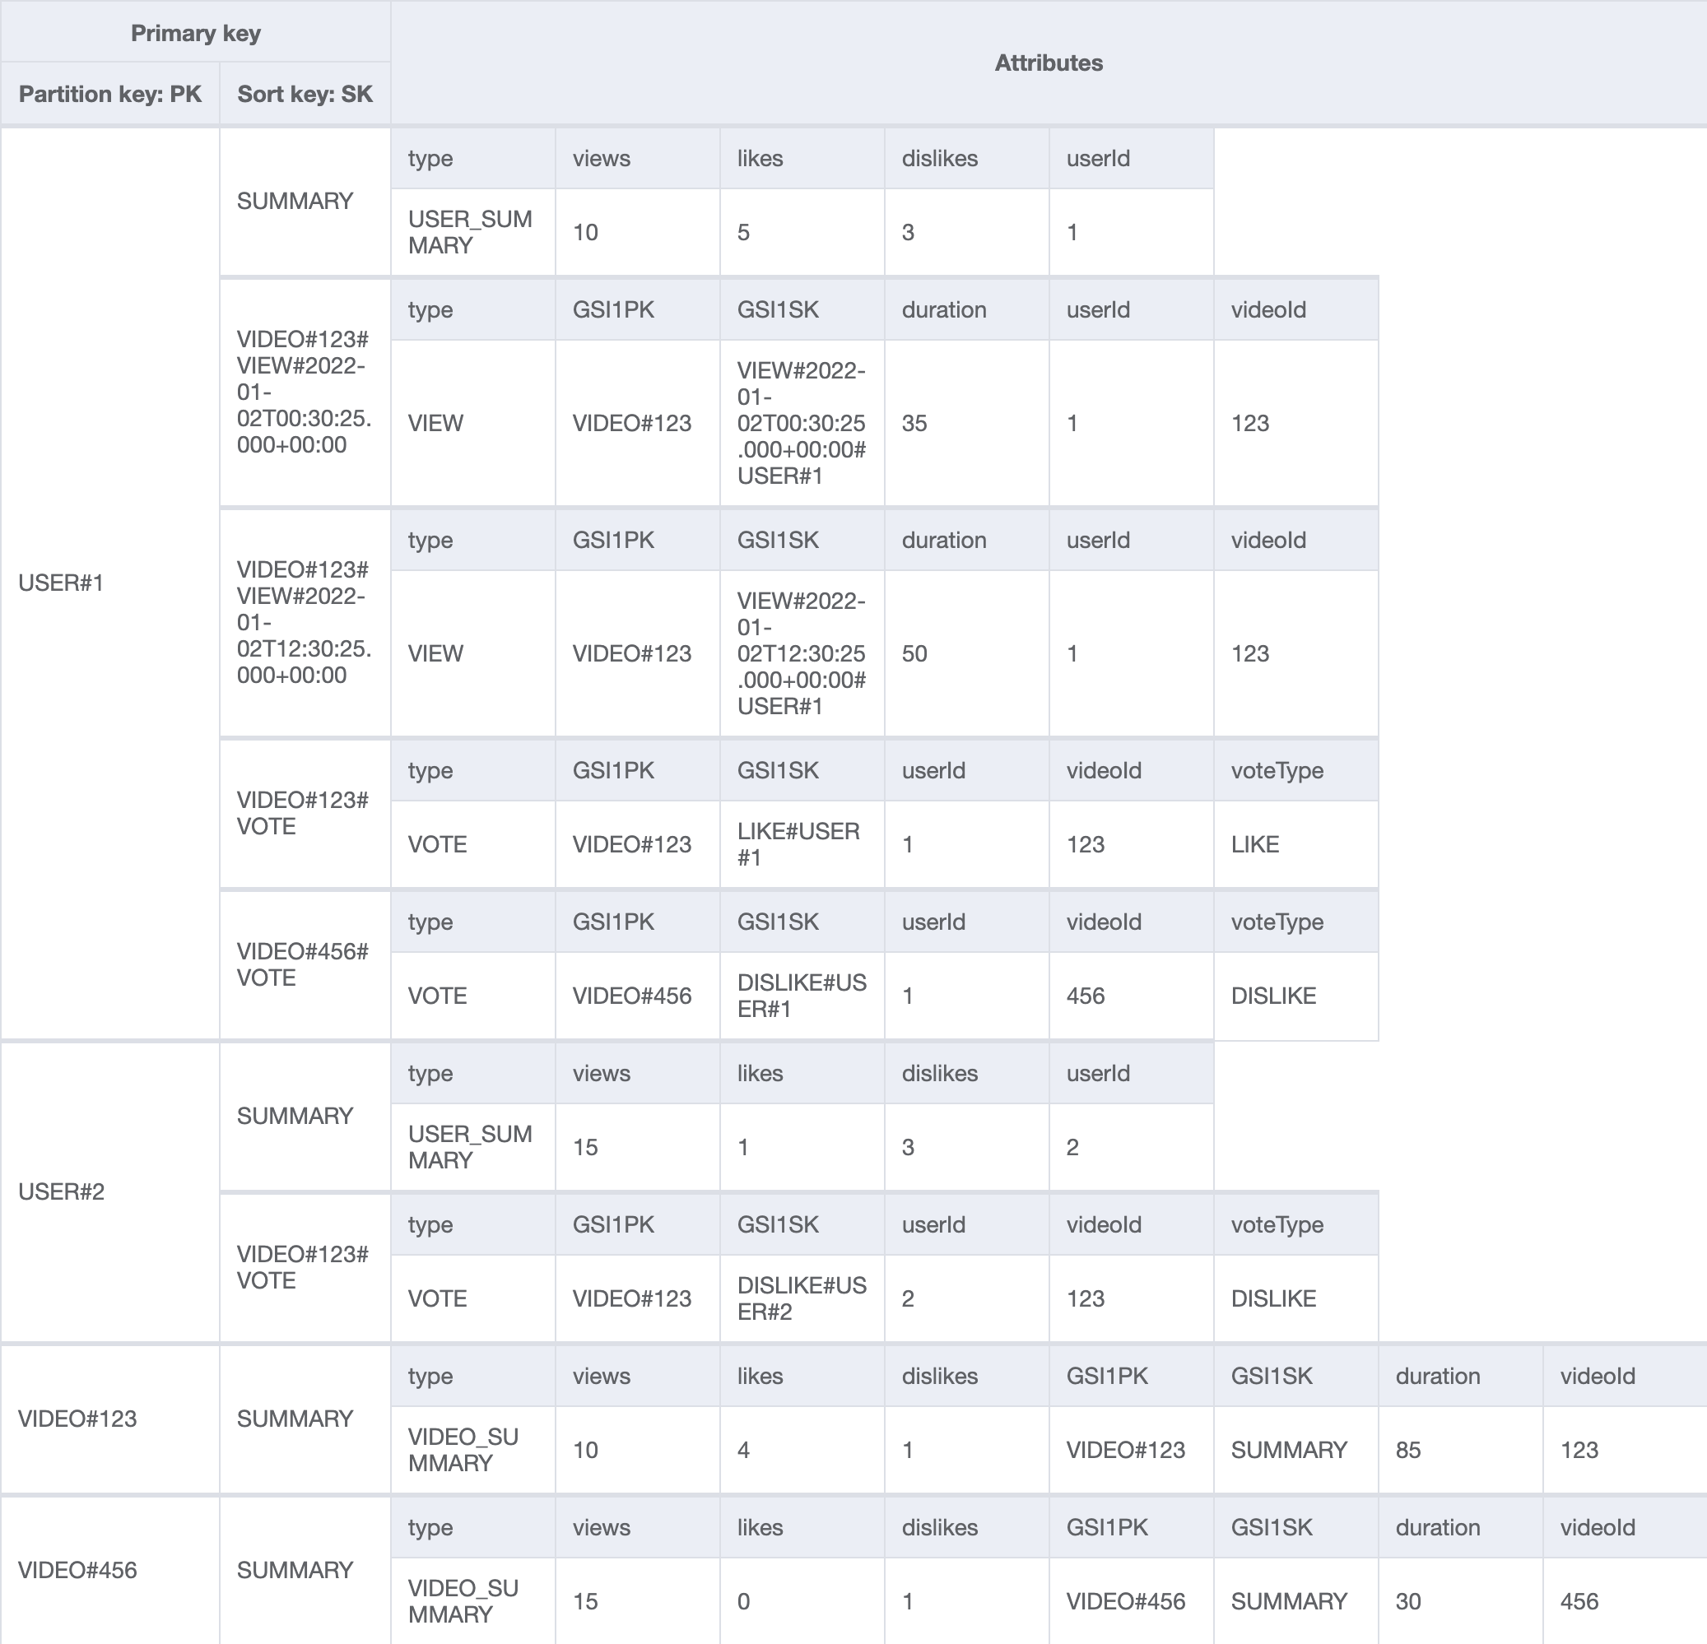Click the "Primary key" header cell
Image resolution: width=1707 pixels, height=1644 pixels.
click(x=195, y=32)
